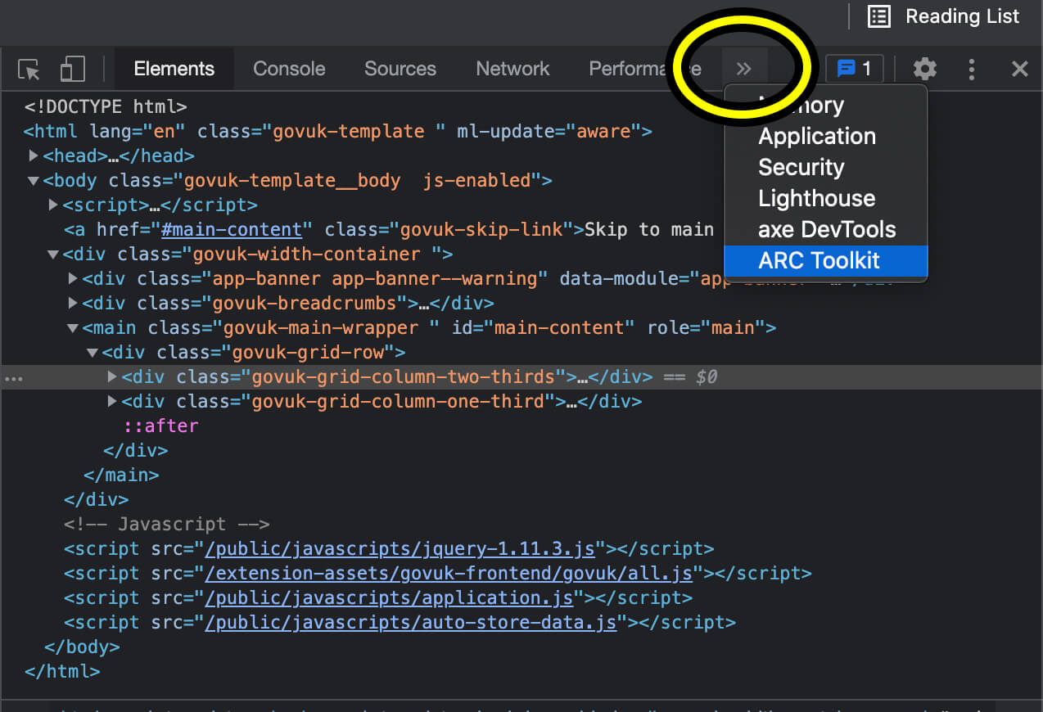Expand the app-banner warning div

pos(72,278)
